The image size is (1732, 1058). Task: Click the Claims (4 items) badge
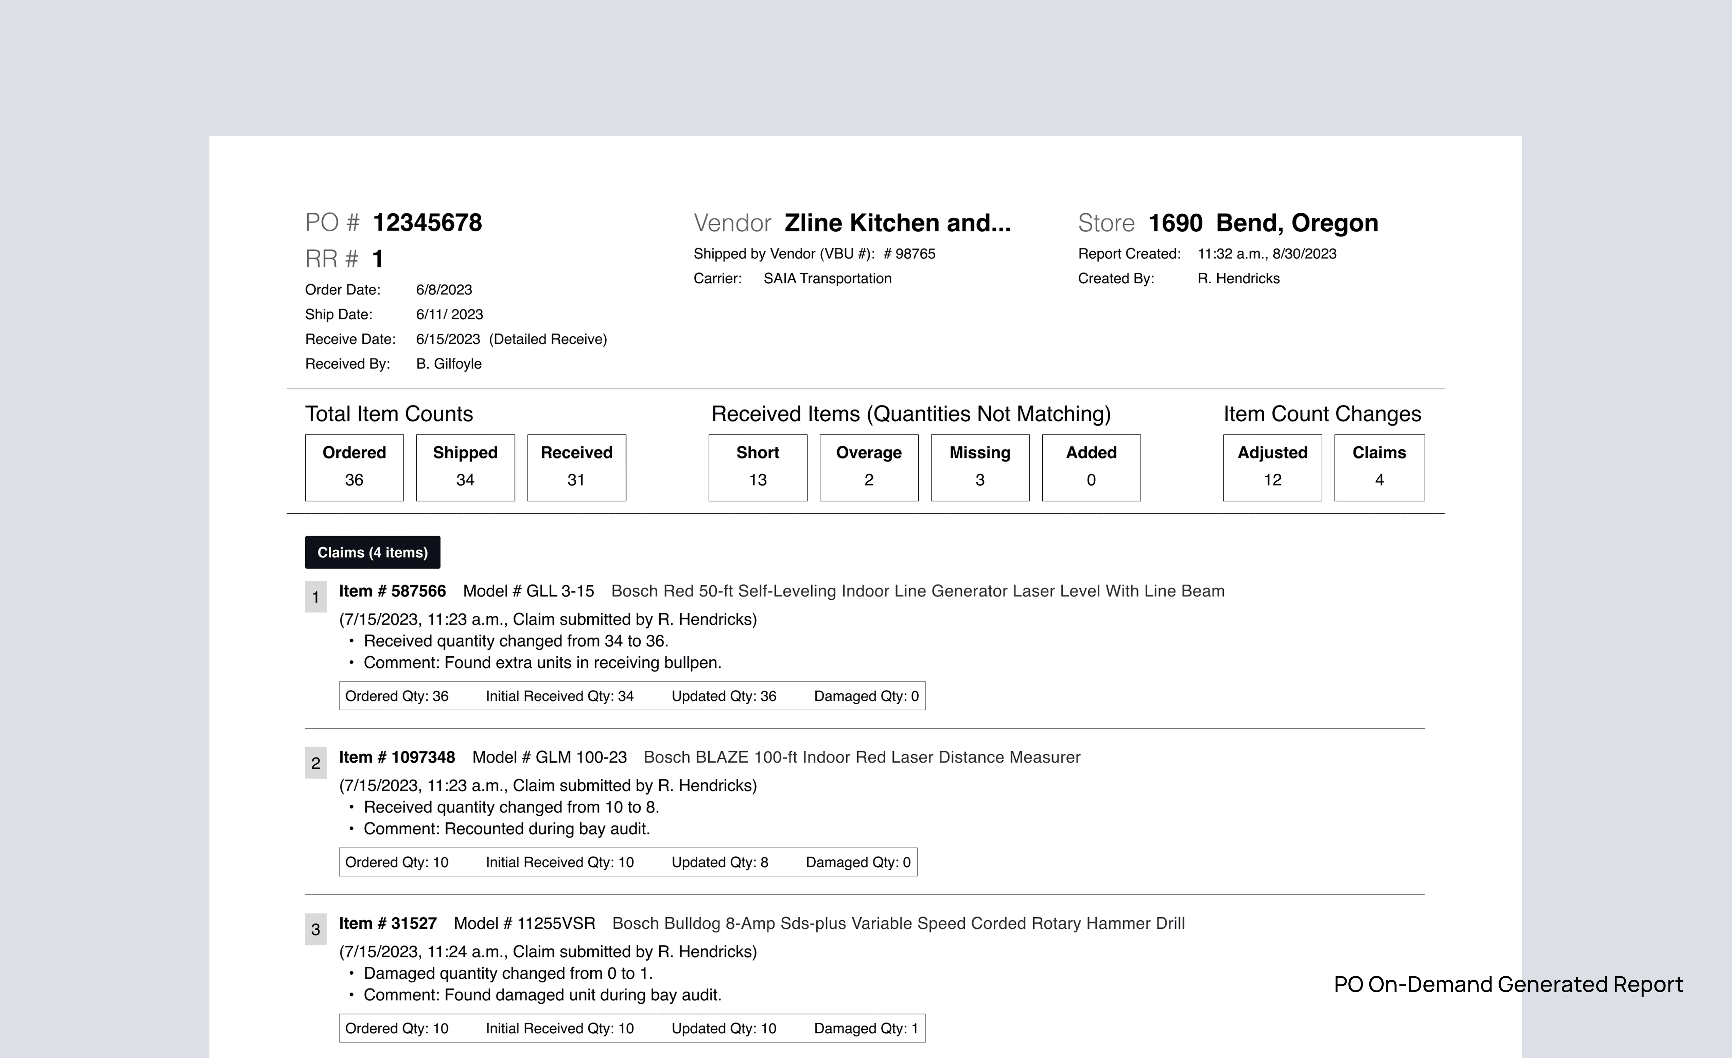point(372,552)
